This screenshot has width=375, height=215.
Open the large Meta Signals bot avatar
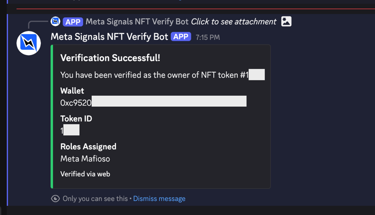[29, 43]
